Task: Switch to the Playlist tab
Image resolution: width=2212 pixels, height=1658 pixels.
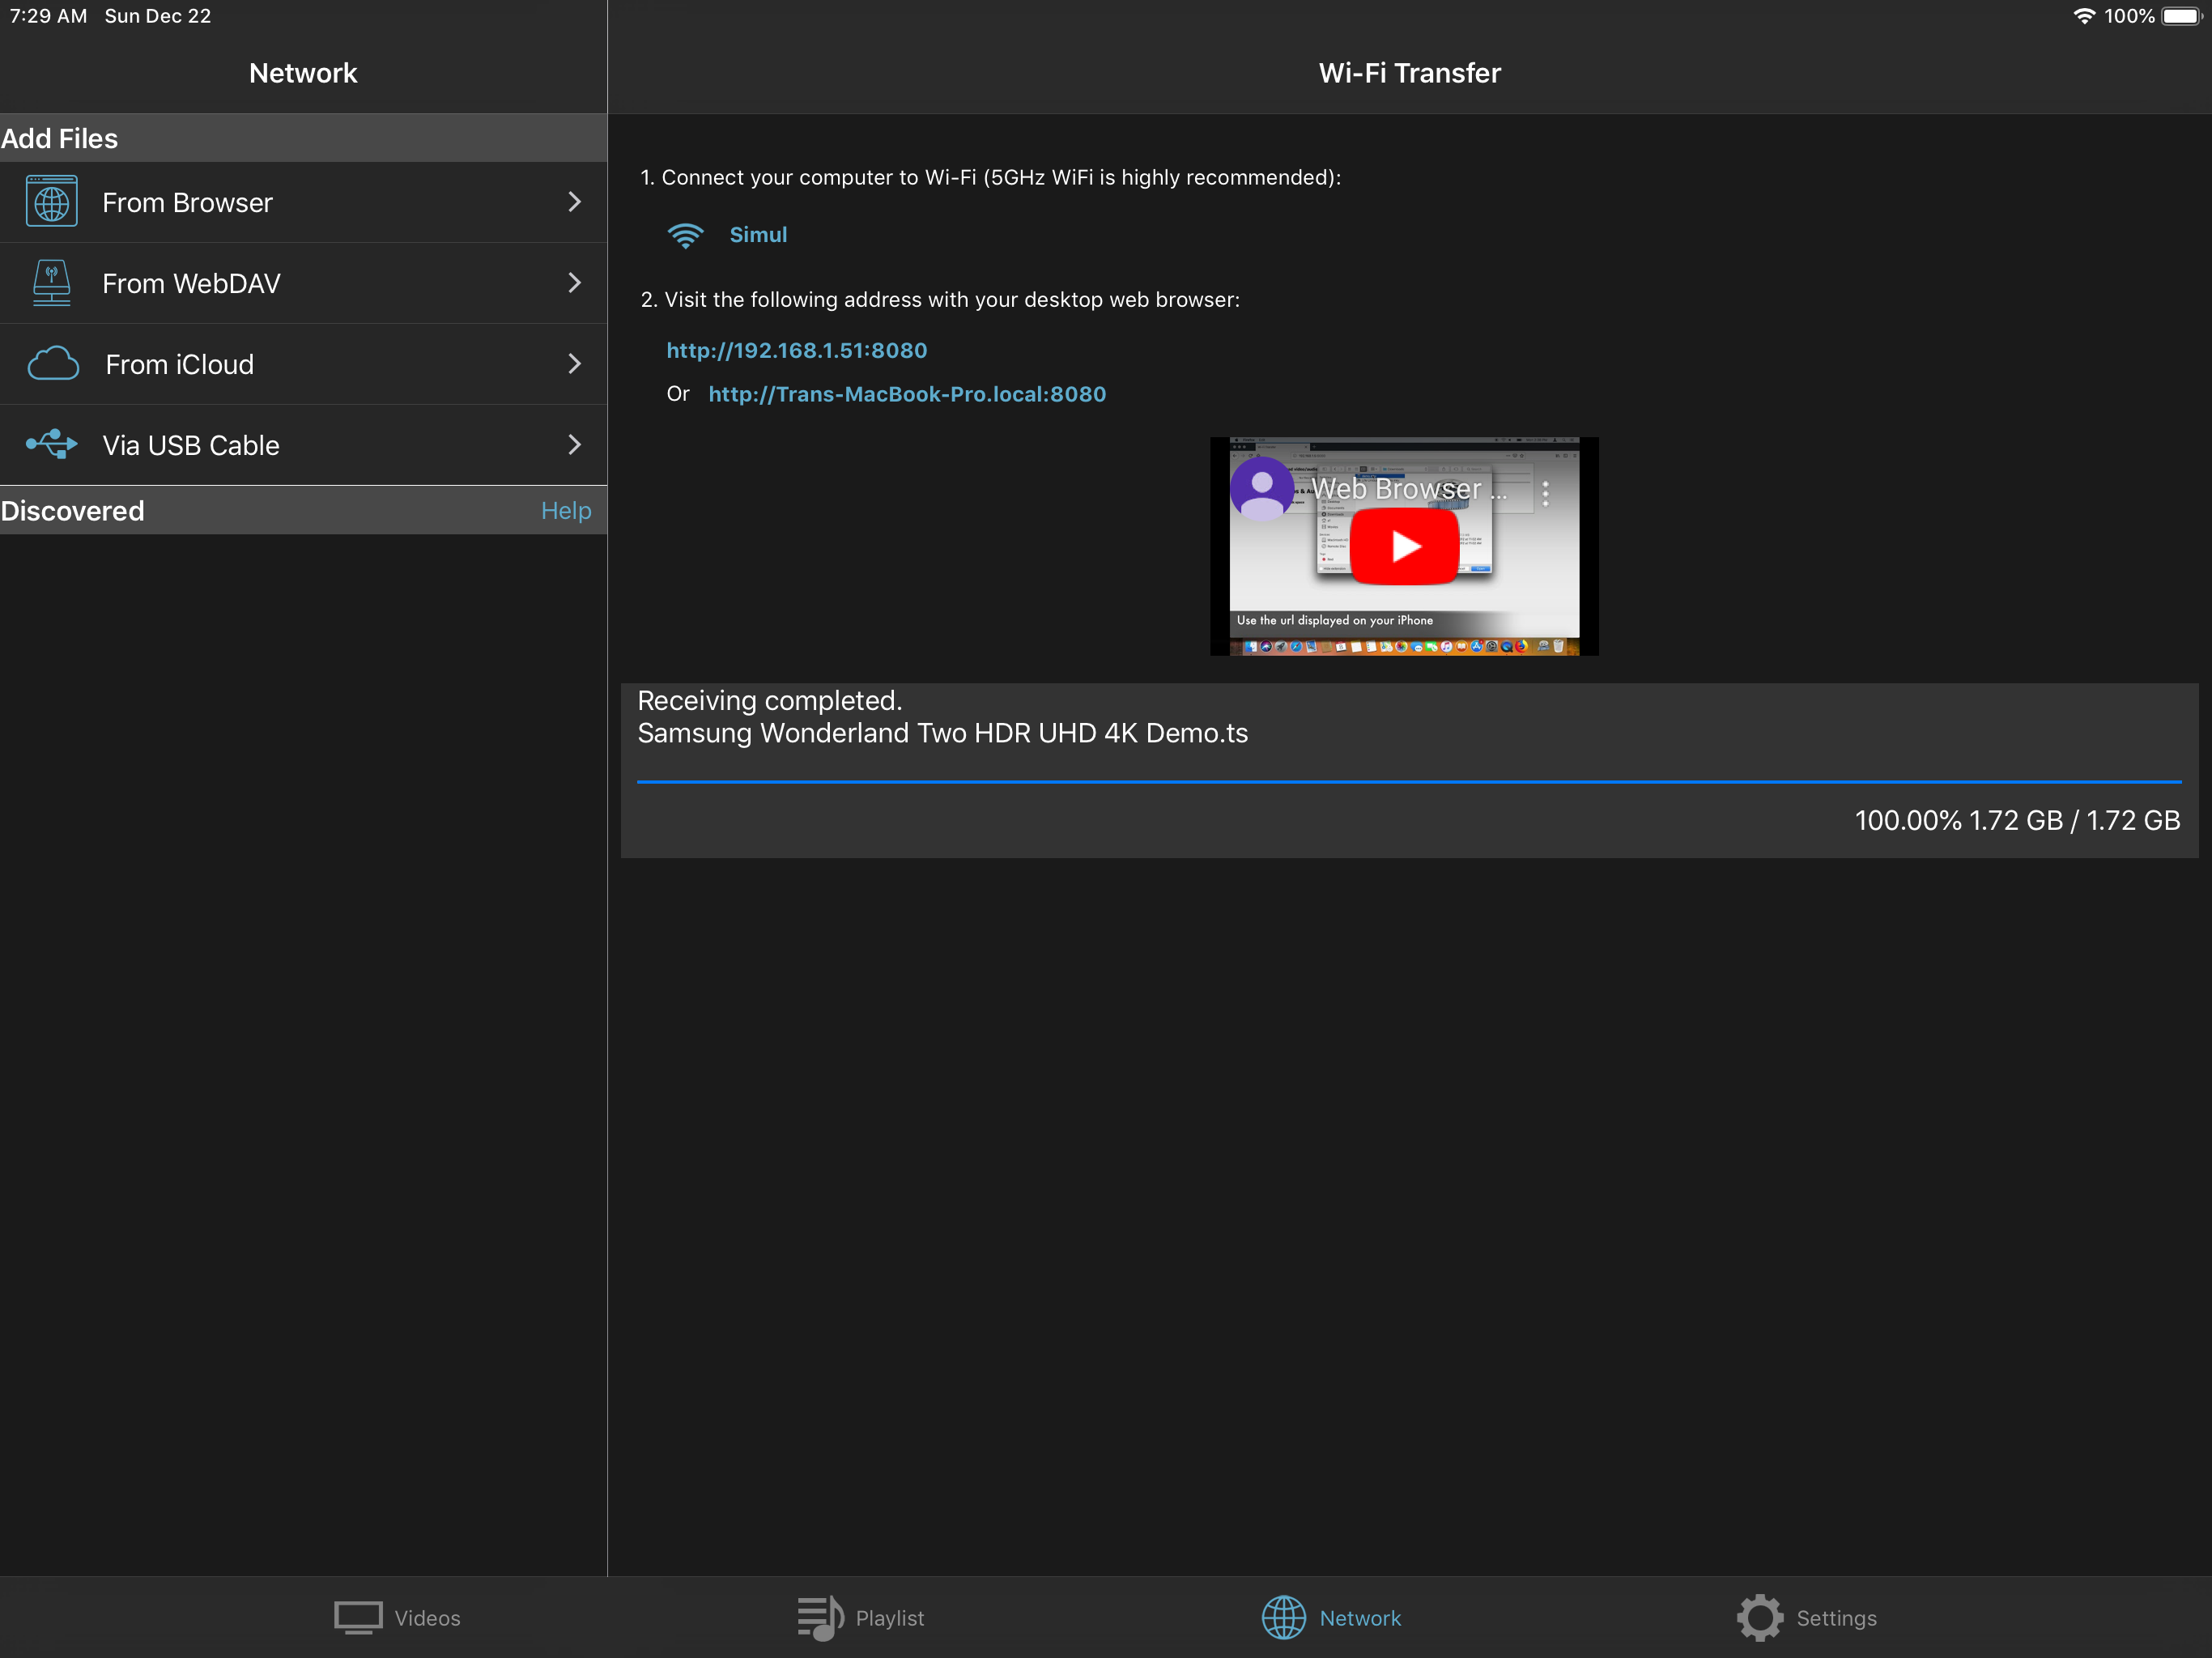Action: click(x=860, y=1617)
